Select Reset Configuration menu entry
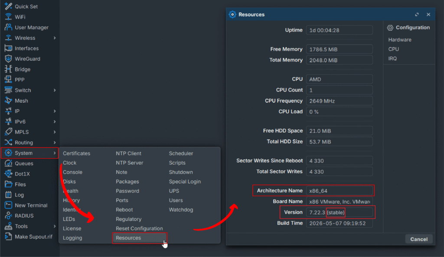This screenshot has height=257, width=444. pos(139,228)
